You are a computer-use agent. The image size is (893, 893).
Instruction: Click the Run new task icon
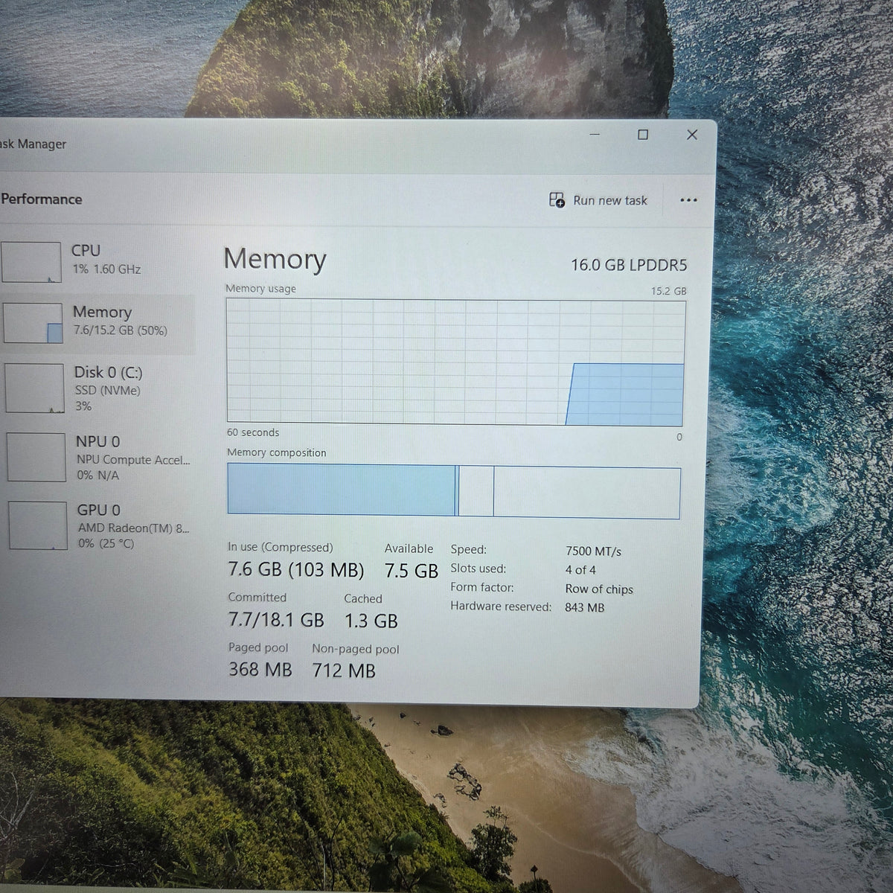pos(557,199)
